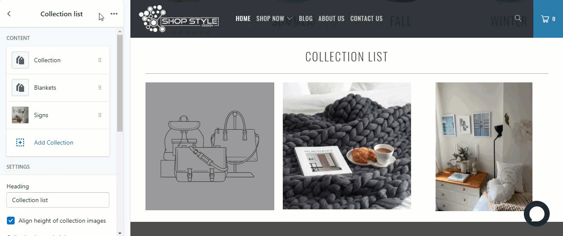The width and height of the screenshot is (563, 236).
Task: Expand the Shop Now dropdown menu
Action: (274, 18)
